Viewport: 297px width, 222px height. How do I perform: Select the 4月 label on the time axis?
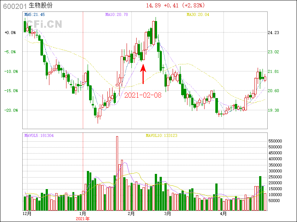coord(223,214)
